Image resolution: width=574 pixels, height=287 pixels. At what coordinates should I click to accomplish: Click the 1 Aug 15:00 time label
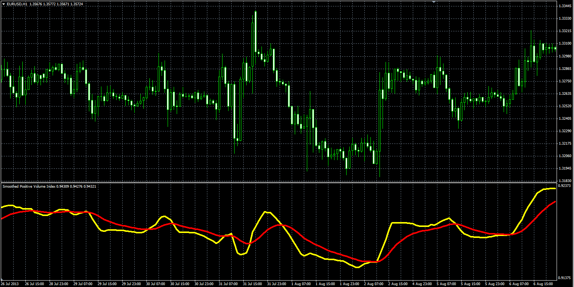[x=325, y=284]
